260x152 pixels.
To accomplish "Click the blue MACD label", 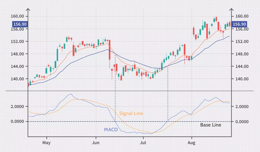I will tap(111, 130).
